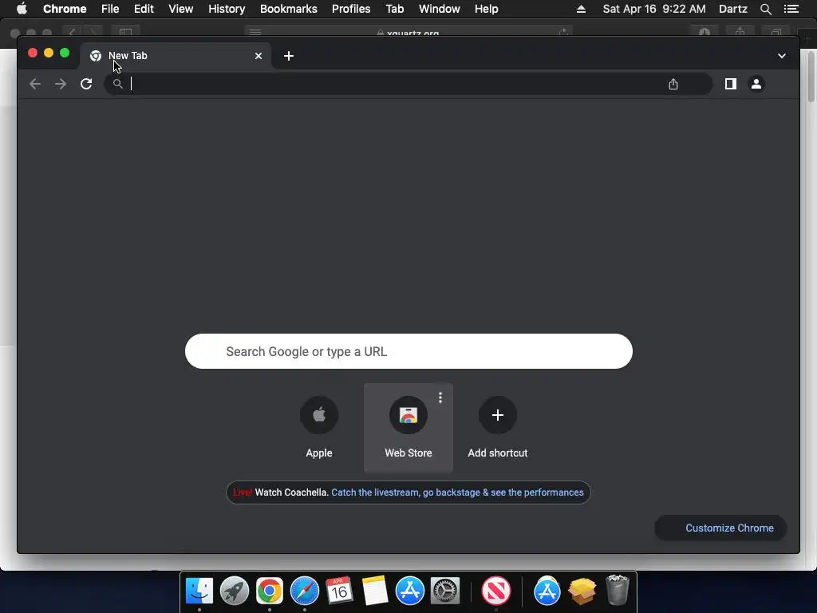Open System Preferences gear in the Dock
The image size is (817, 613).
445,591
